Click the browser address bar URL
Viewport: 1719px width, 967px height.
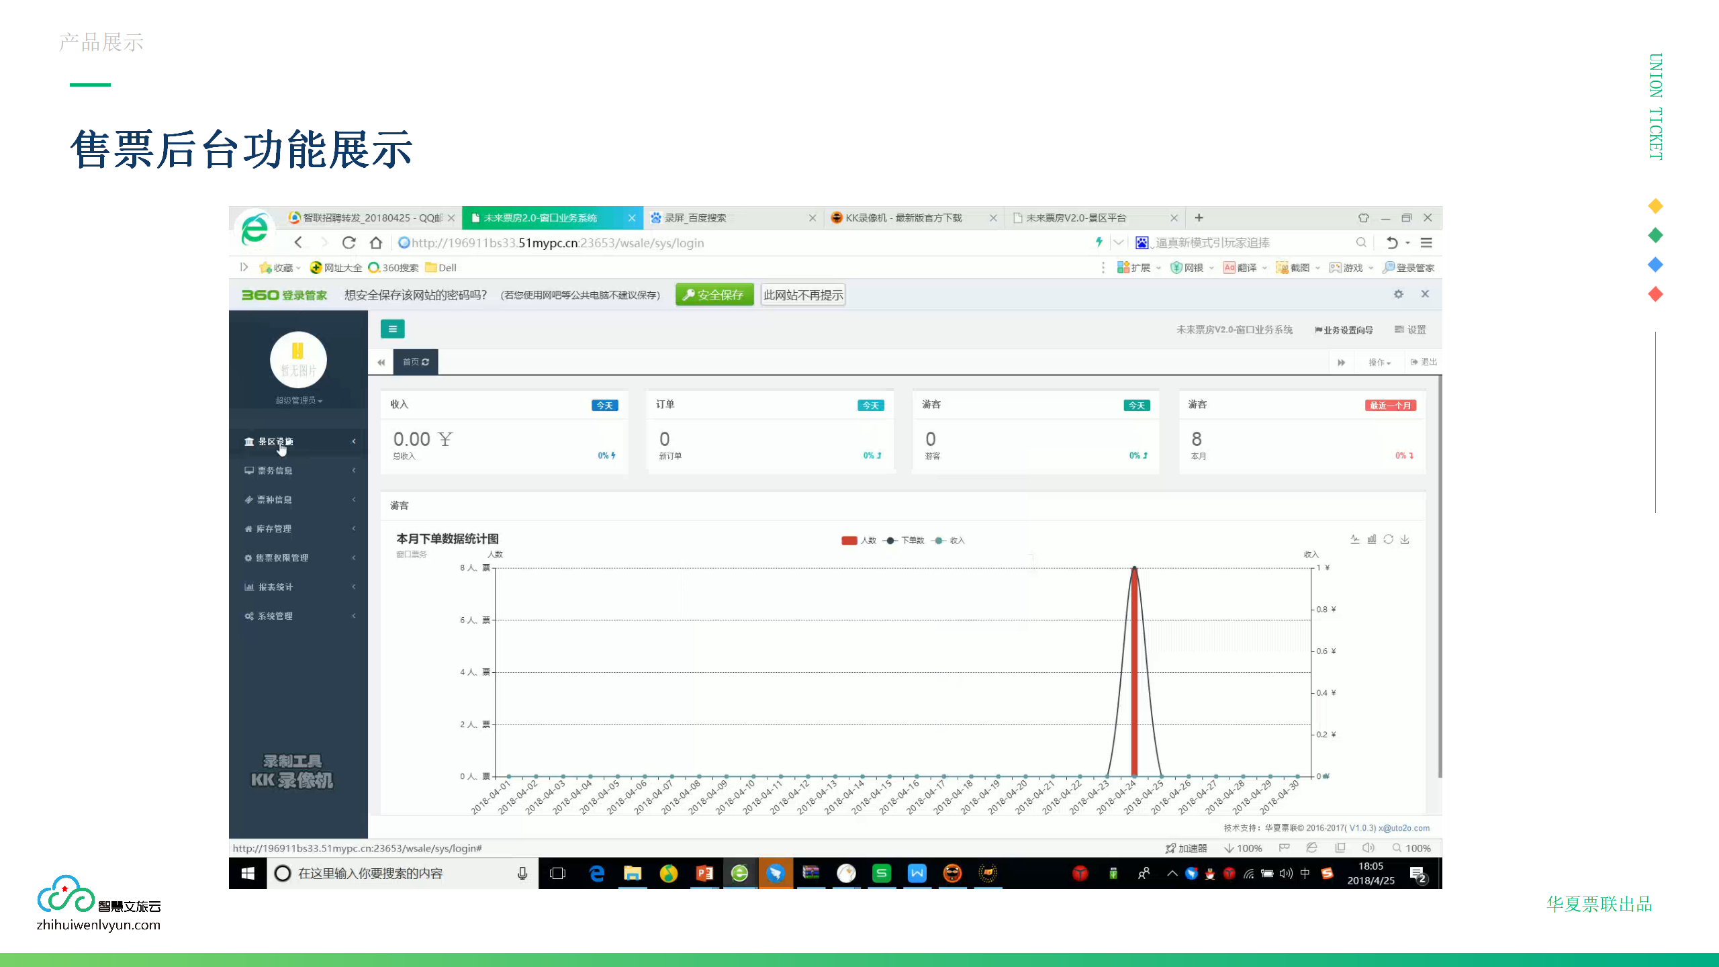pyautogui.click(x=557, y=242)
